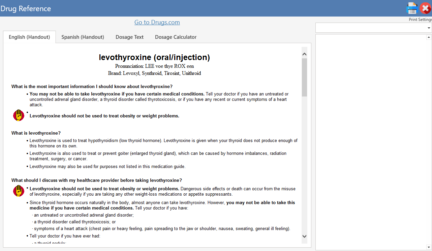Screen dimensions: 432x251
Task: Select the English (Handout) tab
Action: (x=29, y=37)
